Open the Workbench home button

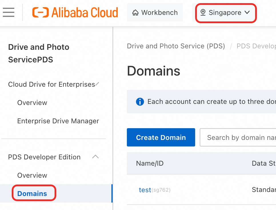[155, 12]
